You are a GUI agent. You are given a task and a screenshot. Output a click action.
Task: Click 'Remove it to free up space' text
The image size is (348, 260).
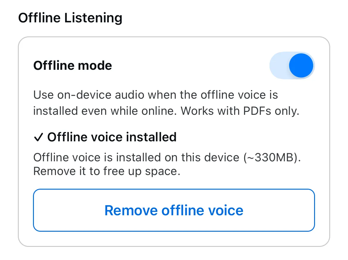point(107,171)
